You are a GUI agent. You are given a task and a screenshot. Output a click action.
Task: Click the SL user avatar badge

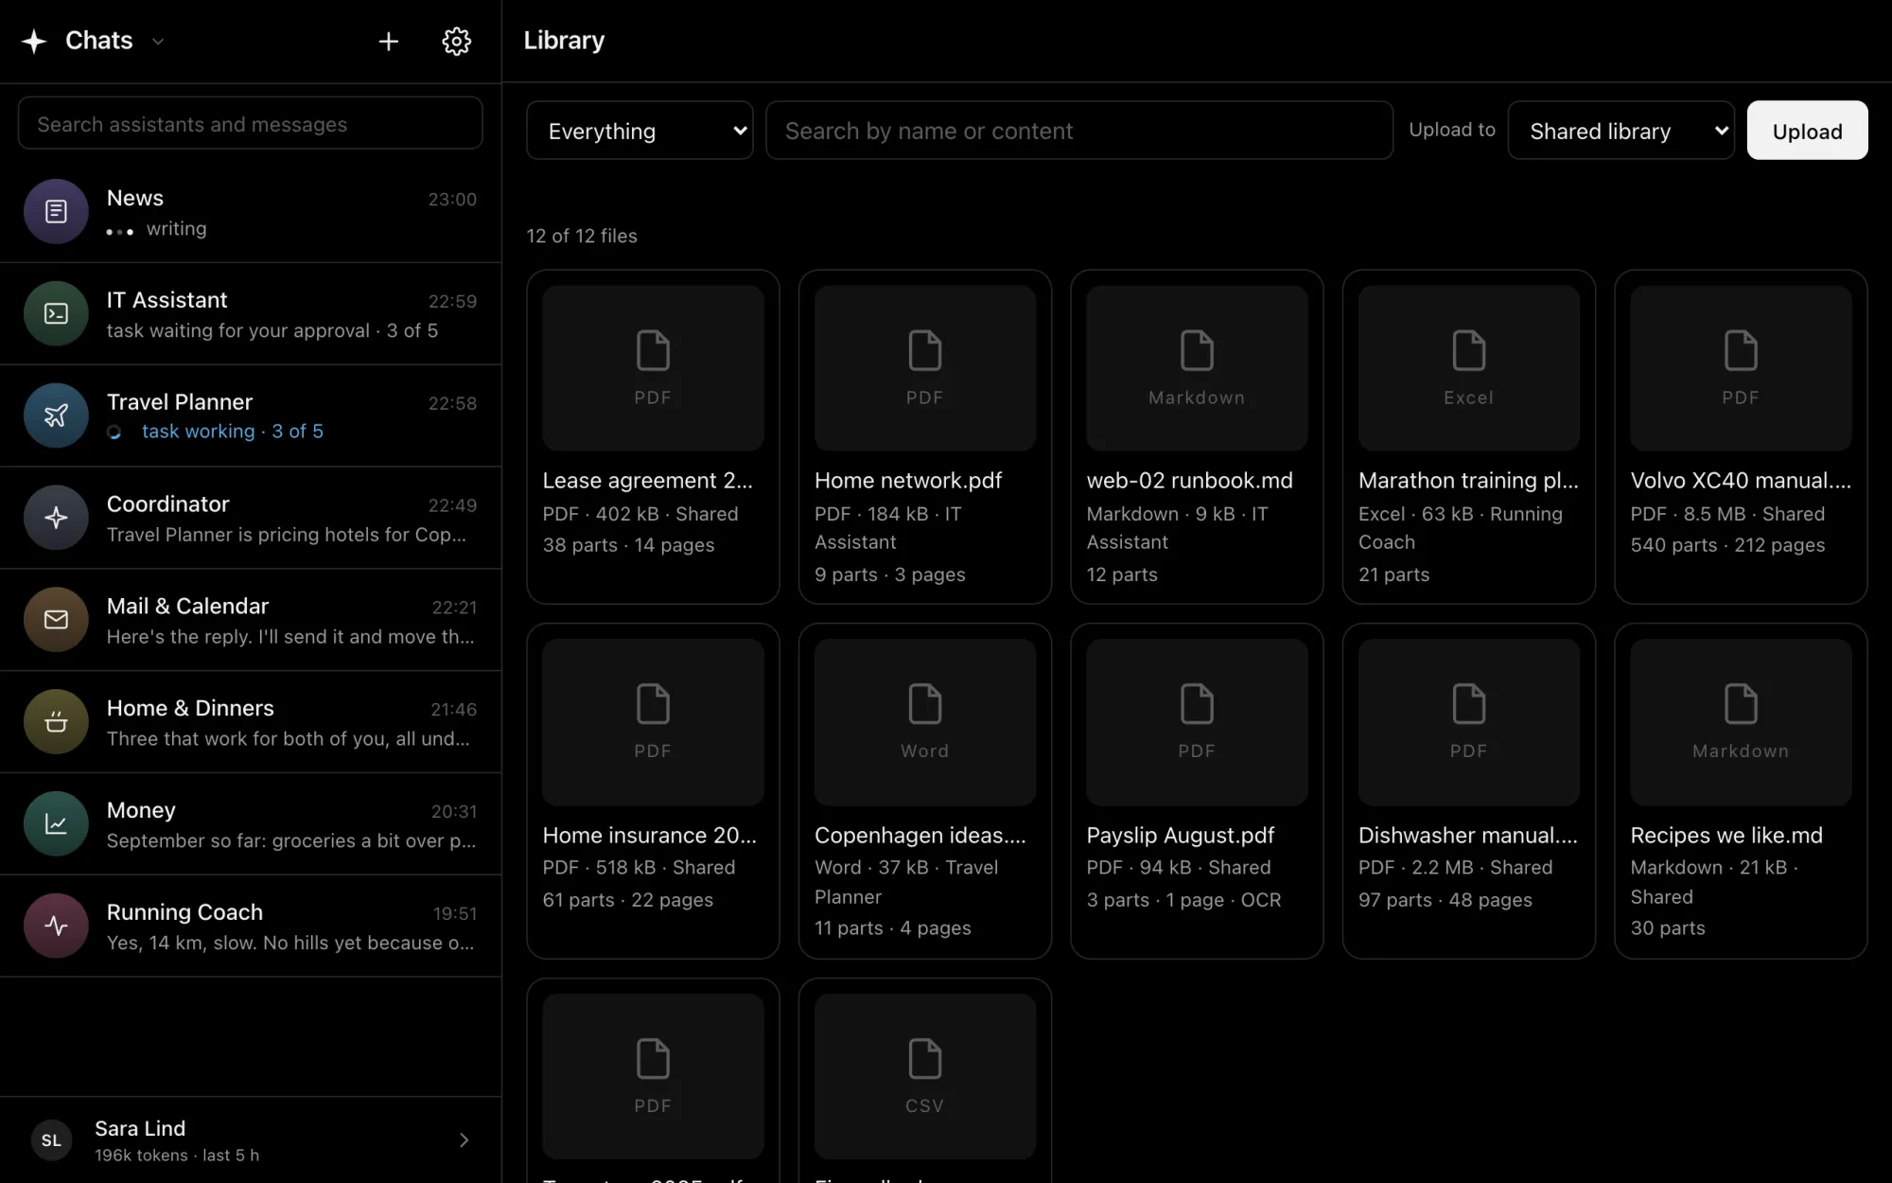(51, 1140)
